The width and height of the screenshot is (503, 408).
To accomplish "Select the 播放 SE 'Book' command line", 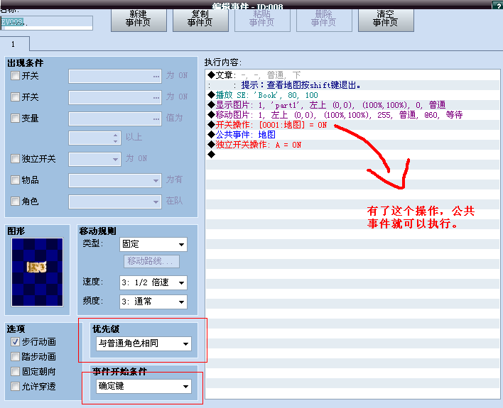I will point(352,95).
